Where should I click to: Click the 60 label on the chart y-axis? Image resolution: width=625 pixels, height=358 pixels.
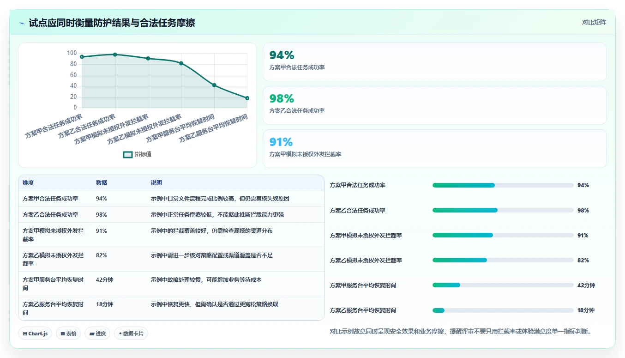point(73,75)
